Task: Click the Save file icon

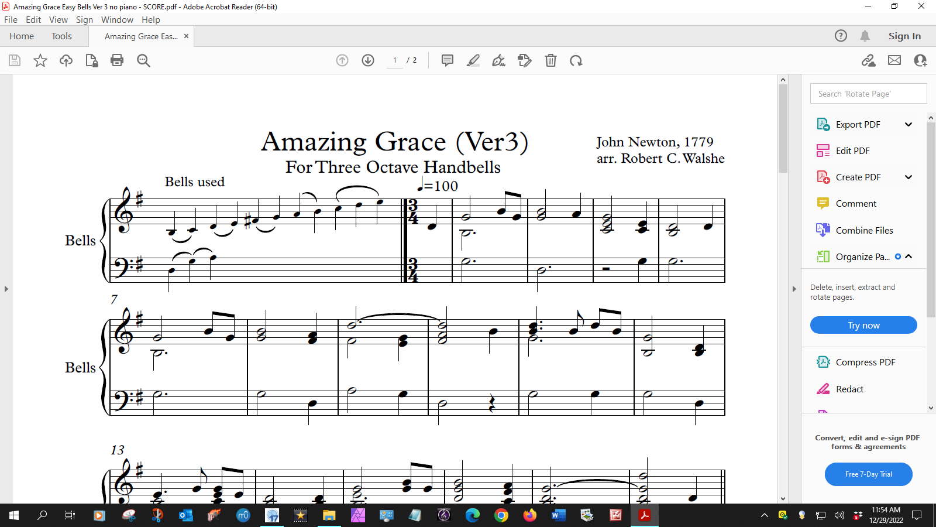Action: point(15,60)
